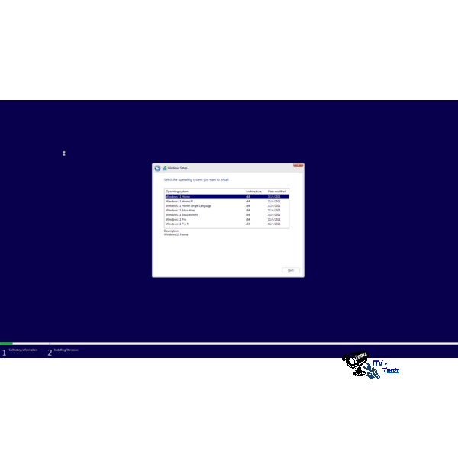Select the Windows 11 Home N row
Screen dimensions: 458x458
pyautogui.click(x=227, y=202)
